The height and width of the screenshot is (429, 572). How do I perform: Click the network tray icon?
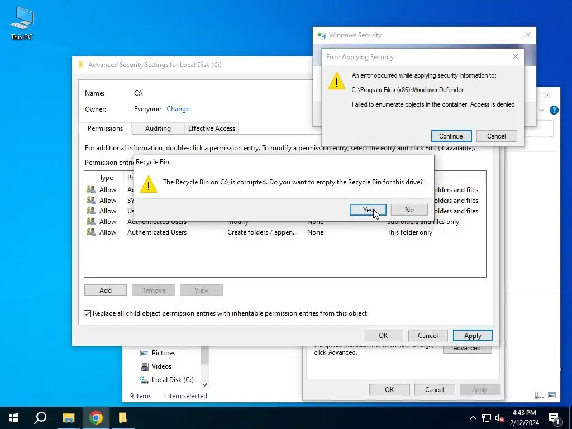pos(486,418)
